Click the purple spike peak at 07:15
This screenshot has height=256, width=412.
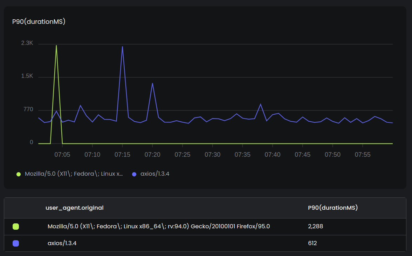point(122,47)
